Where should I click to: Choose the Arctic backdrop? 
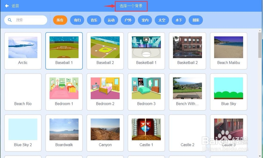tap(23, 51)
